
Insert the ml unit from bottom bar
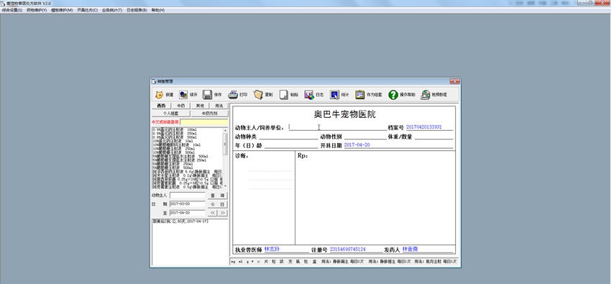click(240, 262)
